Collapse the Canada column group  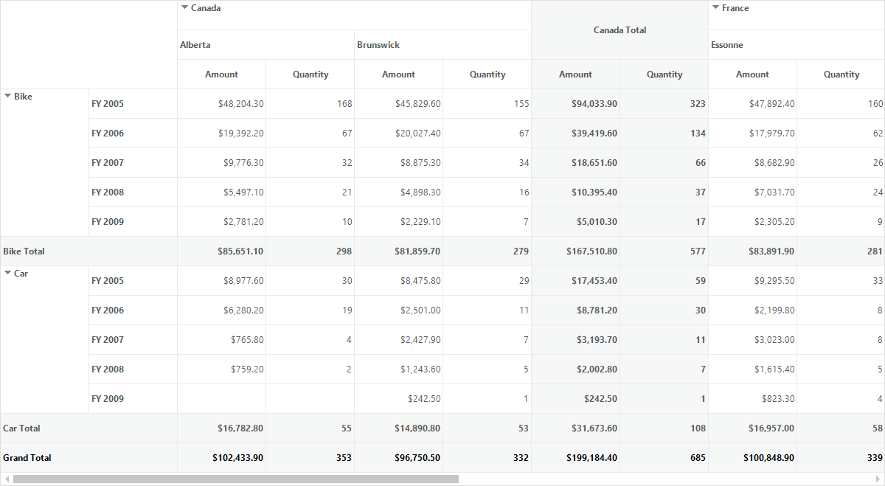pos(184,8)
